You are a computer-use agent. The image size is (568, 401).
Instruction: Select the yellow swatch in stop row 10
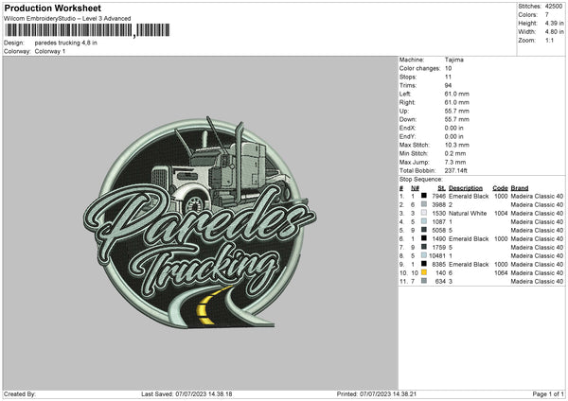click(x=424, y=272)
